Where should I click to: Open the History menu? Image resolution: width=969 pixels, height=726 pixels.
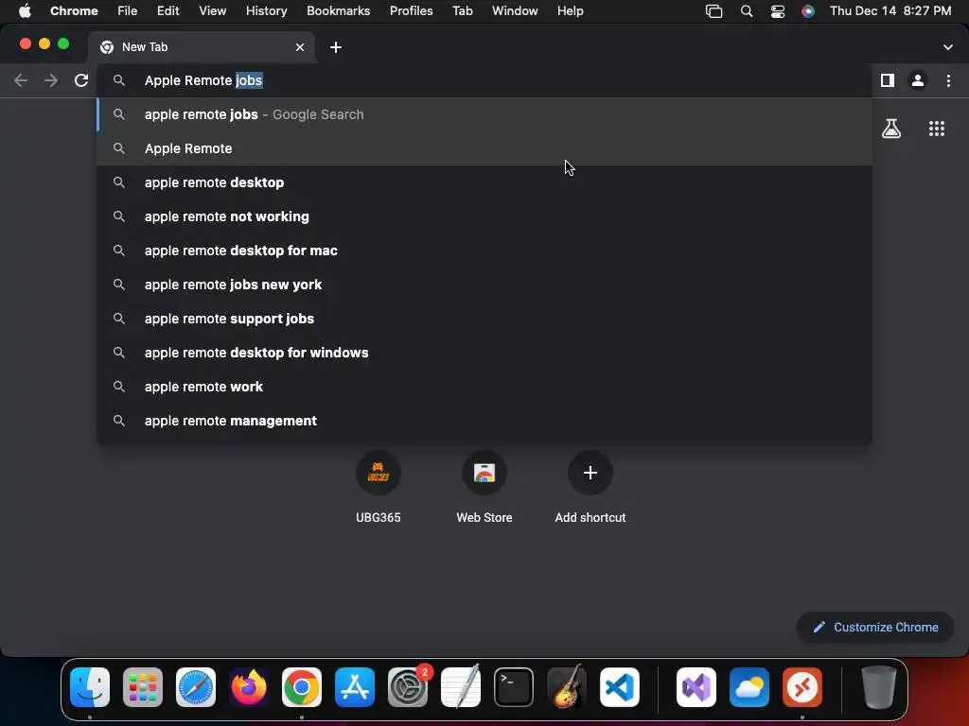click(x=266, y=11)
